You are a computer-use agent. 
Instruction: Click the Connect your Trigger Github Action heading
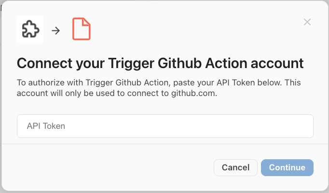click(160, 63)
